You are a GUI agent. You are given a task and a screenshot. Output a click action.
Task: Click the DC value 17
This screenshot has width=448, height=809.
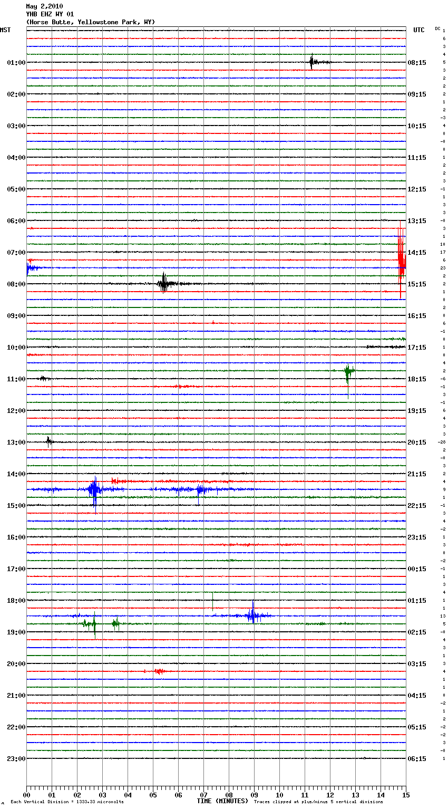pyautogui.click(x=443, y=253)
